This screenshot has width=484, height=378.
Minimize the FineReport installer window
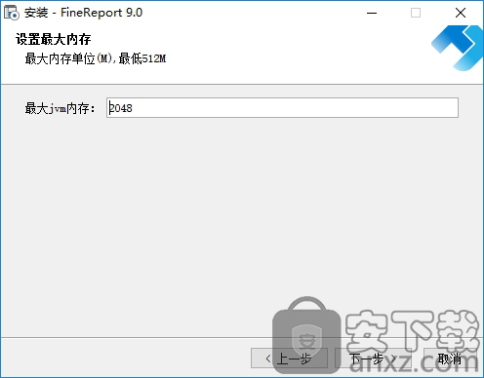[x=372, y=13]
